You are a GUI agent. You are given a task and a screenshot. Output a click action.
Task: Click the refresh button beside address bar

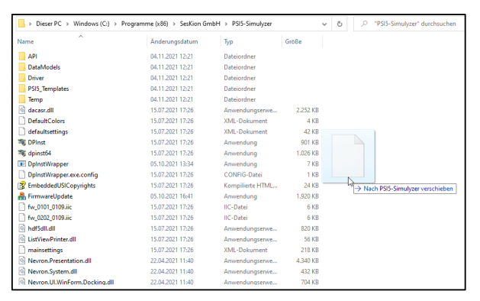point(340,24)
